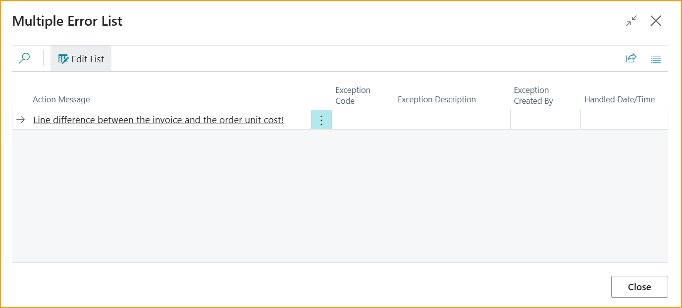The width and height of the screenshot is (682, 308).
Task: Open the Exception Description column header menu
Action: tap(436, 99)
